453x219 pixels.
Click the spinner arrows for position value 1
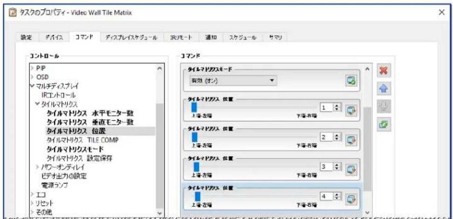tap(336, 108)
